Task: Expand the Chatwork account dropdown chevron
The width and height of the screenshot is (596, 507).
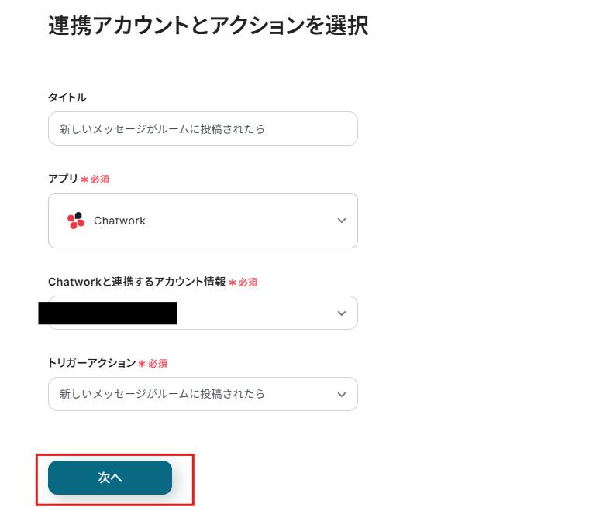Action: pyautogui.click(x=342, y=313)
